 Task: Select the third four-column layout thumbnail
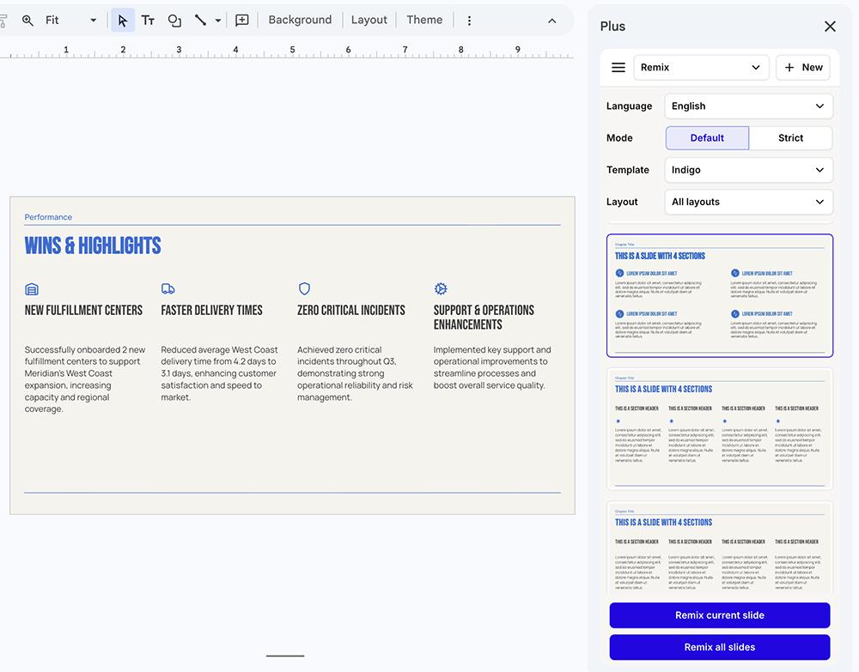719,548
